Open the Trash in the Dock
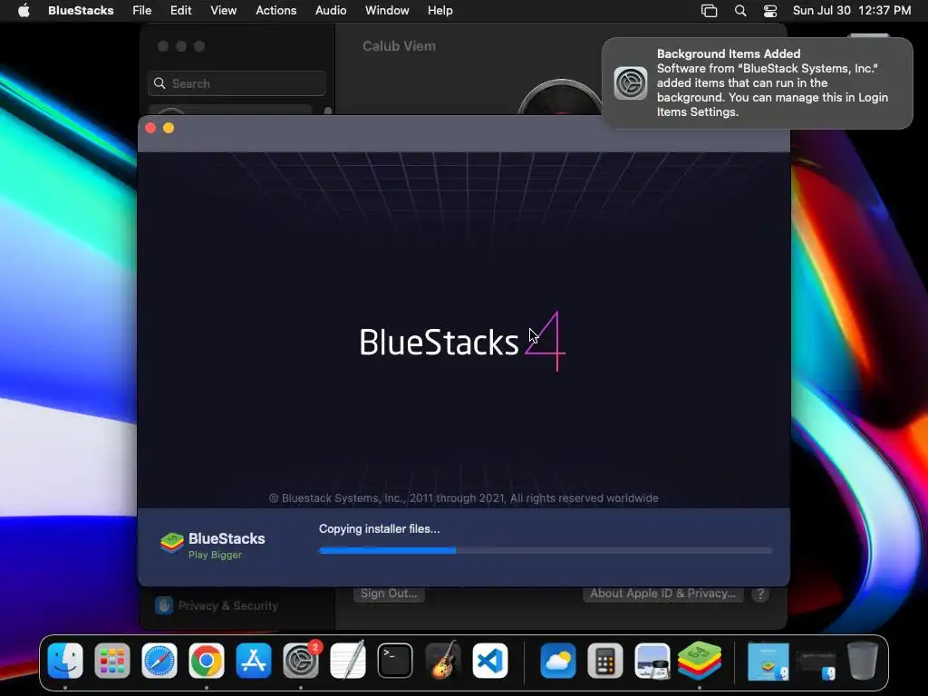 point(863,661)
